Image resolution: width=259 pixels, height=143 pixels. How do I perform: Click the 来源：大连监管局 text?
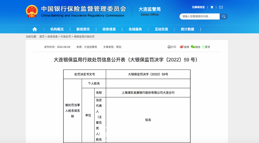[87, 47]
